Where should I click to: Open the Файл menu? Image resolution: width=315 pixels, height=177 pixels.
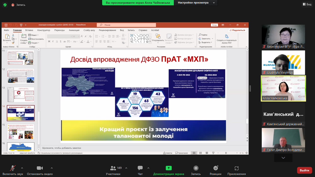(x=6, y=30)
